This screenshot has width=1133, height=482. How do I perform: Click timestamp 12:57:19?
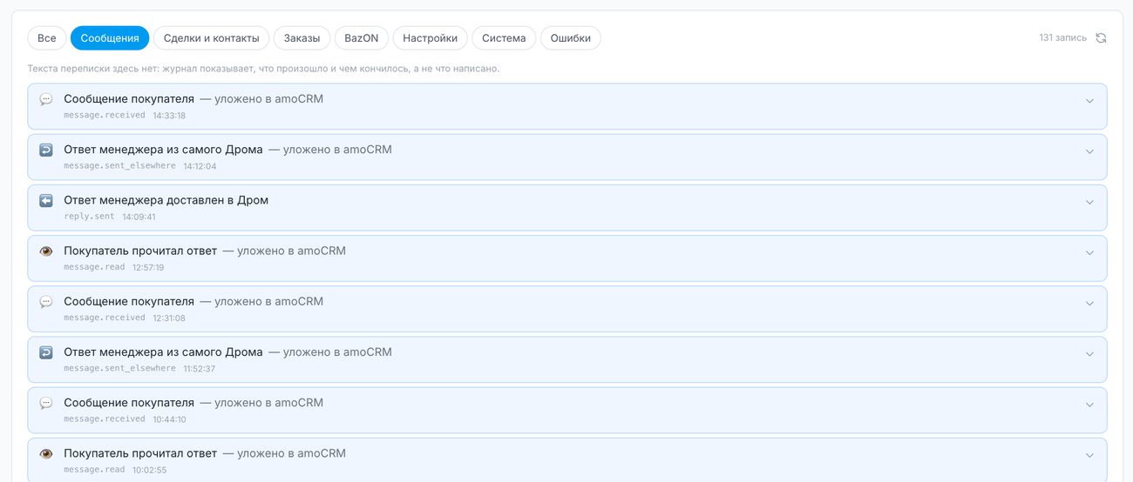148,268
